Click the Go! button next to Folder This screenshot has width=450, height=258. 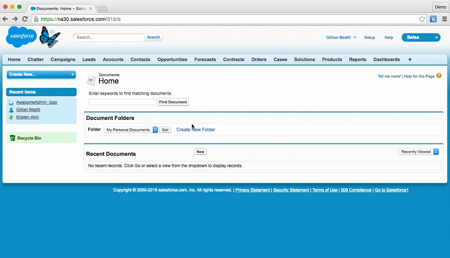coord(165,129)
